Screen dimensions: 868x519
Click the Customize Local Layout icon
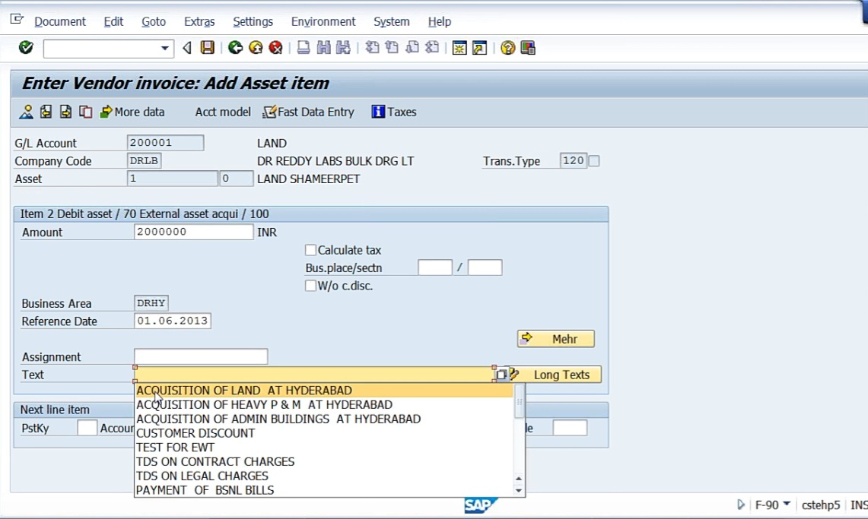click(x=527, y=48)
